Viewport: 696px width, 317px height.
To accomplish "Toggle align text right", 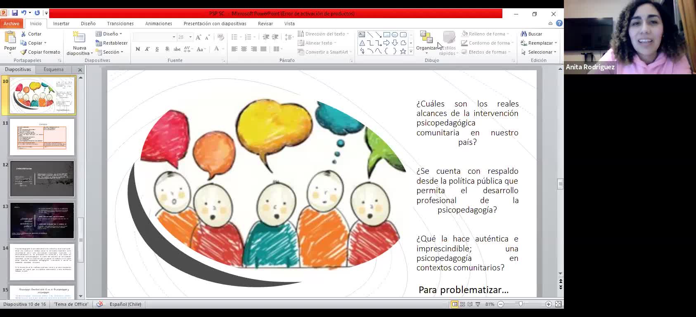I will coord(253,49).
